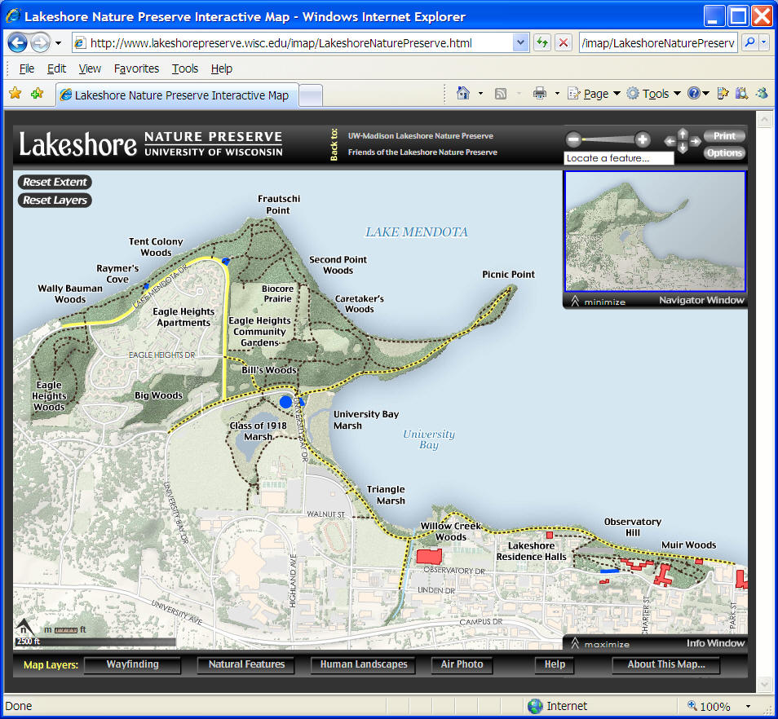Viewport: 778px width, 719px height.
Task: Click the Reset Extent button
Action: coord(55,182)
